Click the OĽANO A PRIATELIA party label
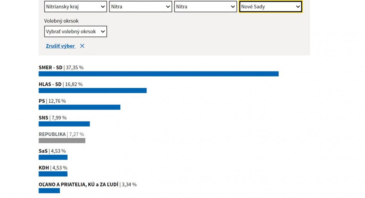 tap(79, 185)
